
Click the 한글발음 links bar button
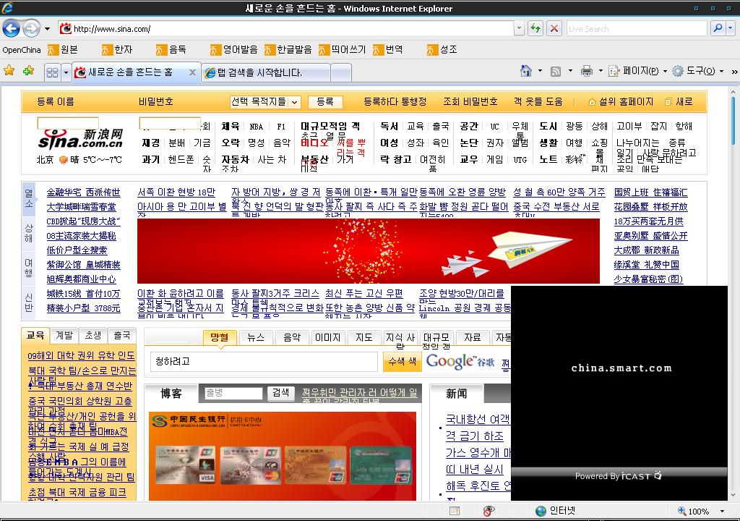click(288, 50)
